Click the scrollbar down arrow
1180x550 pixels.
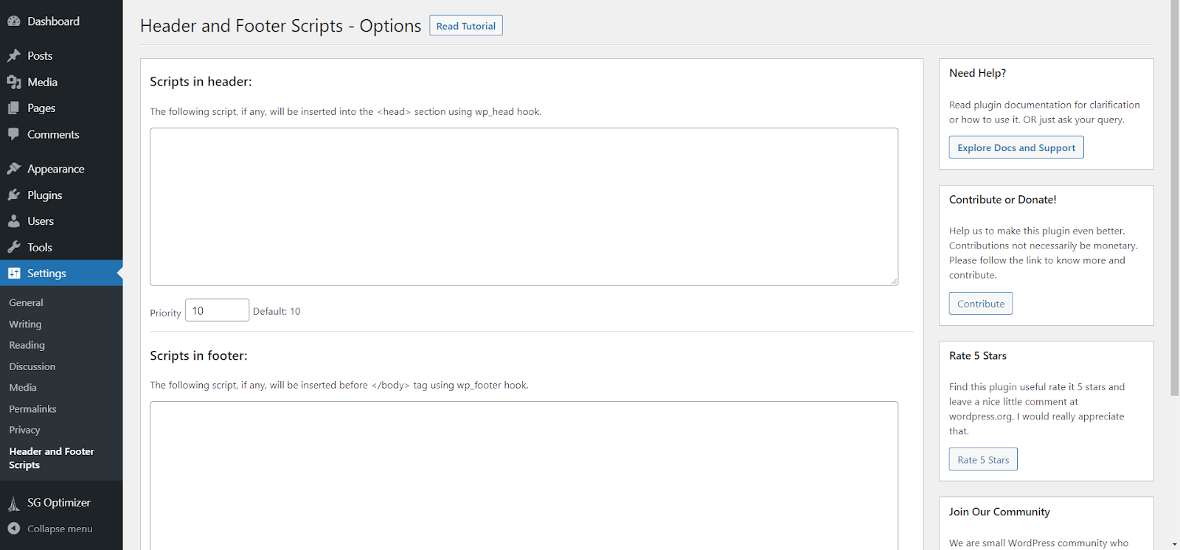(x=1175, y=544)
